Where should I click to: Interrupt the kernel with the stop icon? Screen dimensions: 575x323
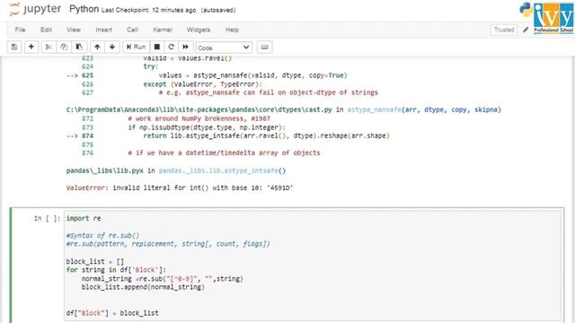[157, 47]
